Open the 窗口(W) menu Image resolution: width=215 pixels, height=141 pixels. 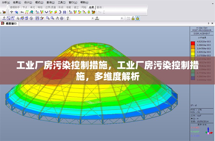tap(73, 2)
